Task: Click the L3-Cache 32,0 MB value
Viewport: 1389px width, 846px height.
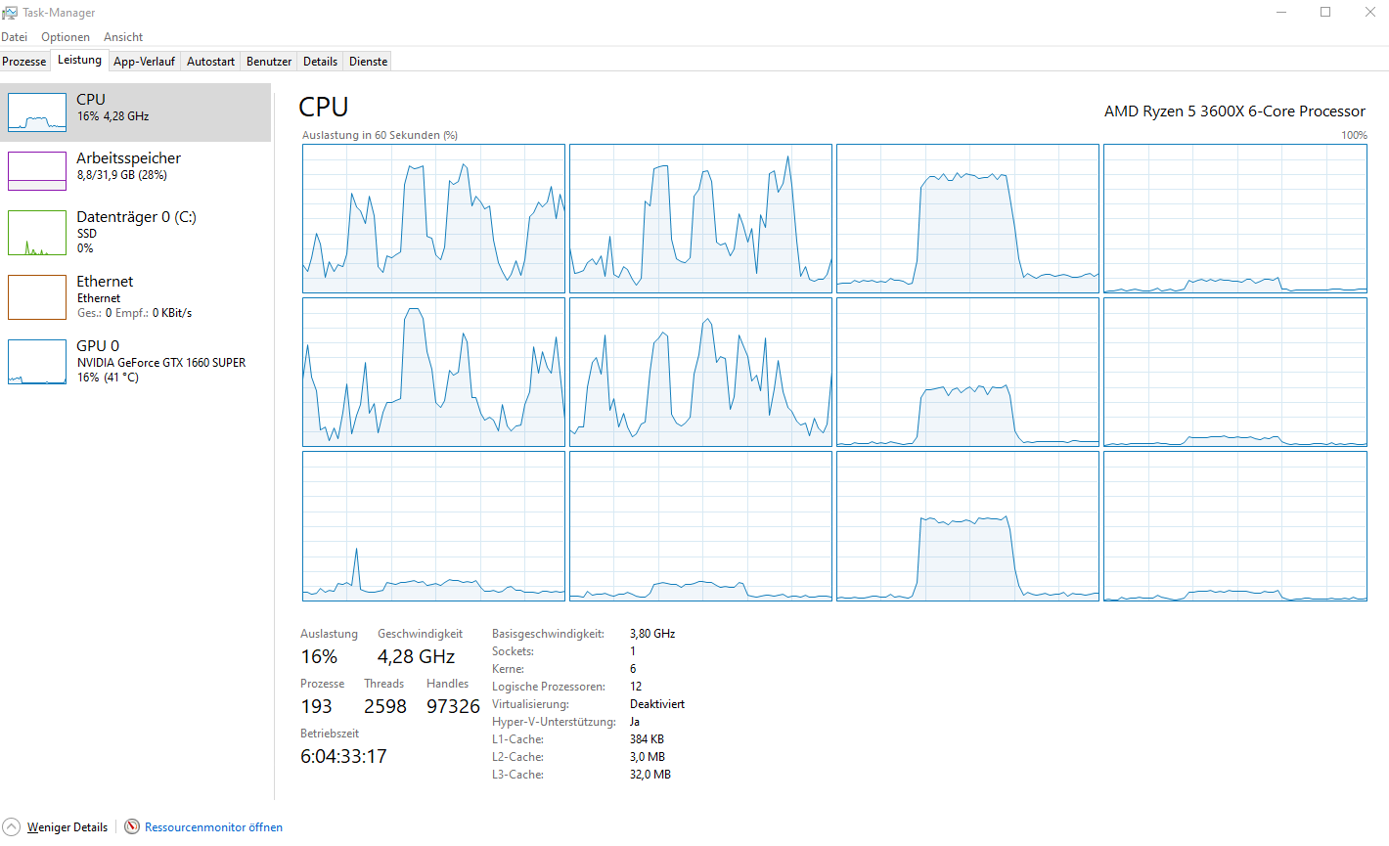Action: pyautogui.click(x=650, y=775)
